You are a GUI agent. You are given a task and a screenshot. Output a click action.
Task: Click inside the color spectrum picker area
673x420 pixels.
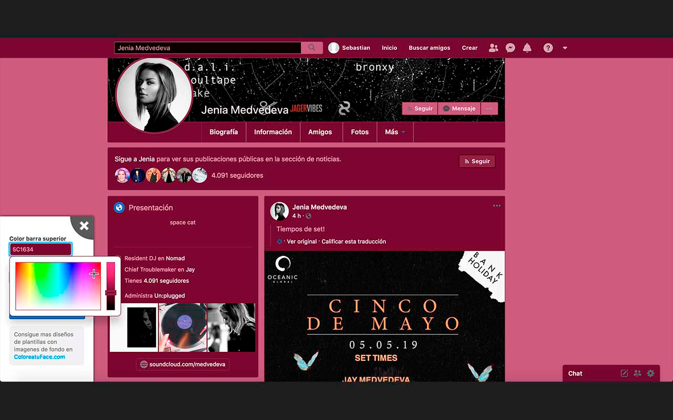coord(58,286)
